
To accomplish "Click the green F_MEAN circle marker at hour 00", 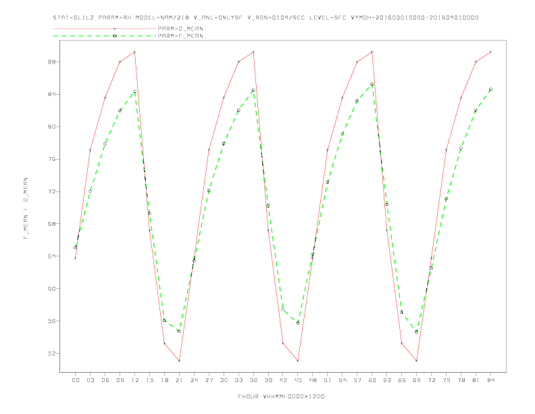I will 76,248.
